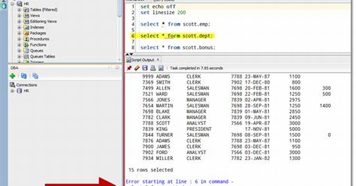Click 'Task completed in 7.85 seconds' status text
The image size is (356, 186).
(x=196, y=68)
